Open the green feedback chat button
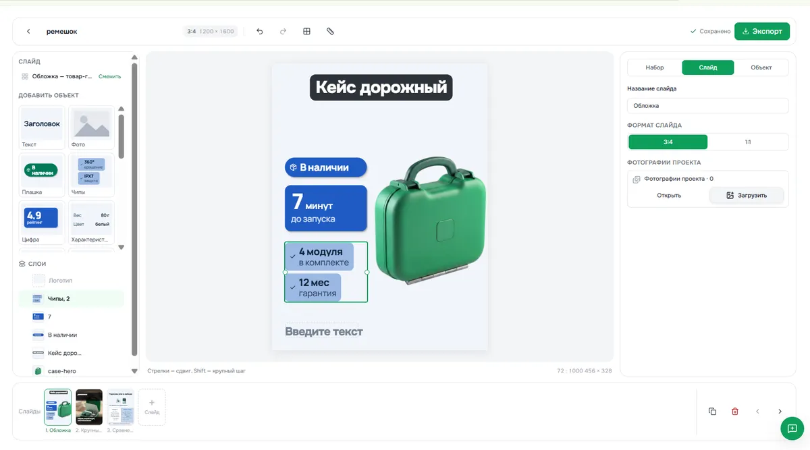Screen dimensions: 810x450 click(x=792, y=428)
